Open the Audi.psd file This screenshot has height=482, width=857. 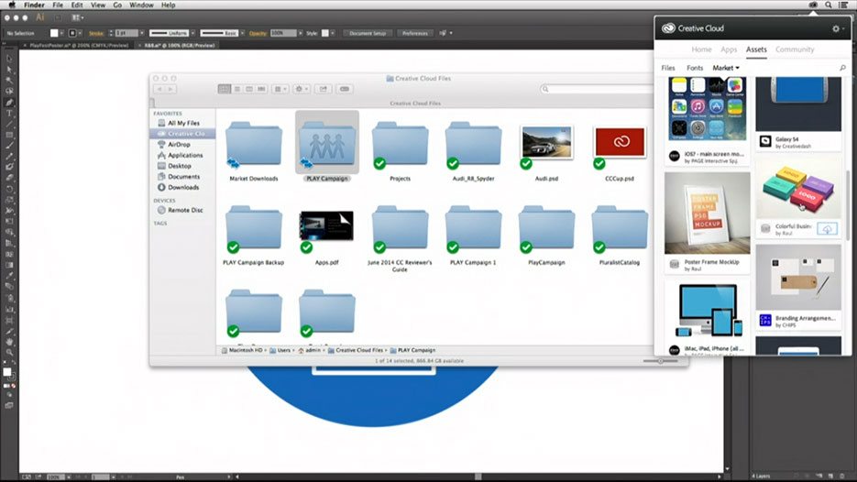coord(546,143)
